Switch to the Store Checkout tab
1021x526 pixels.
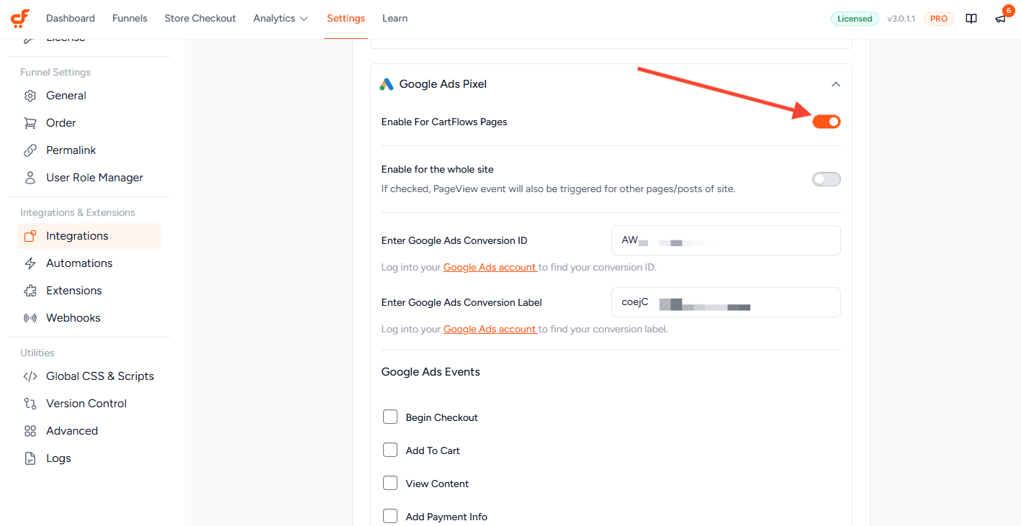coord(200,19)
